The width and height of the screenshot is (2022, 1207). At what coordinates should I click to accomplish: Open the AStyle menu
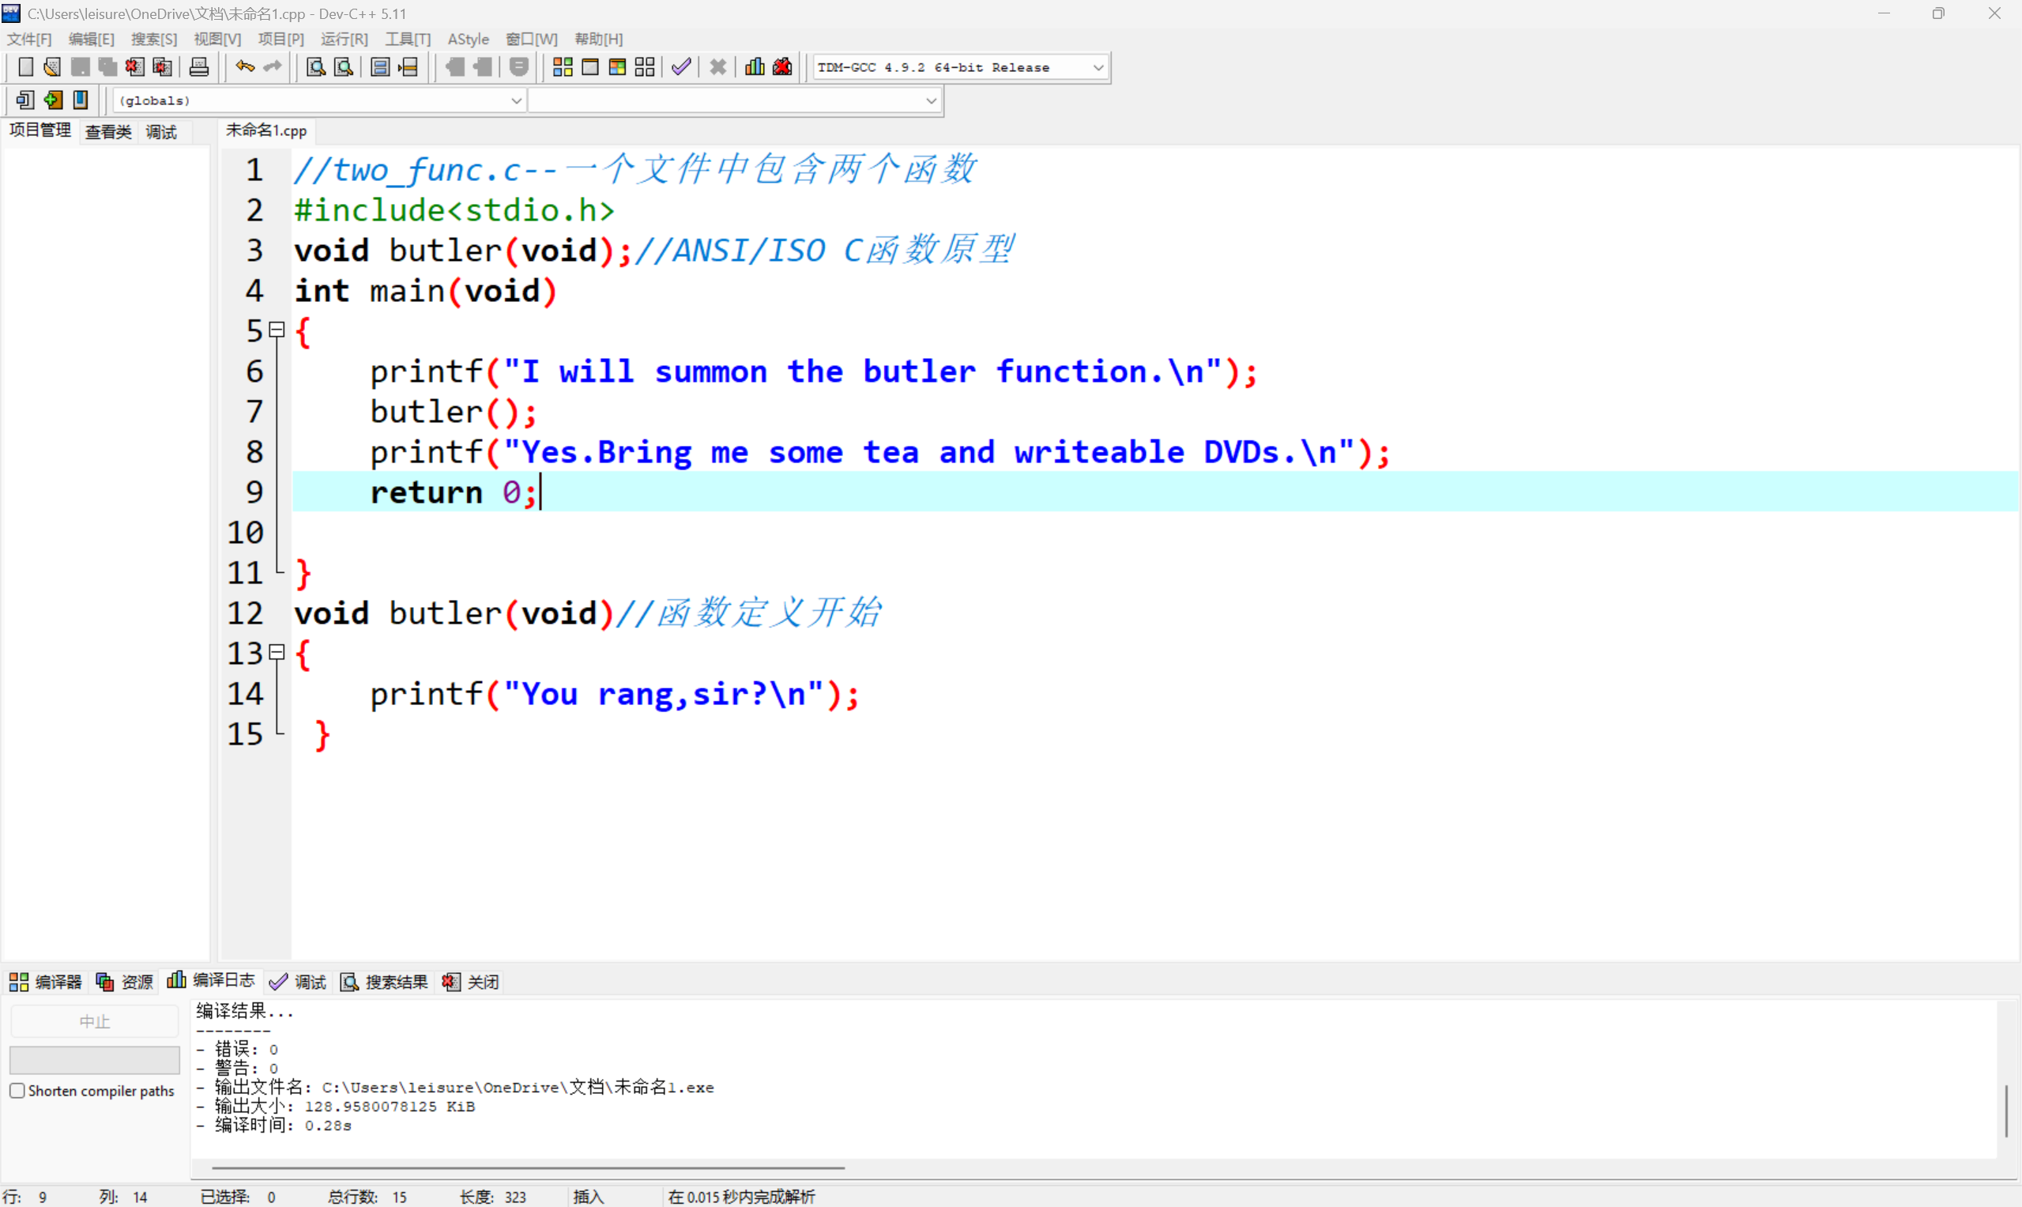click(469, 38)
